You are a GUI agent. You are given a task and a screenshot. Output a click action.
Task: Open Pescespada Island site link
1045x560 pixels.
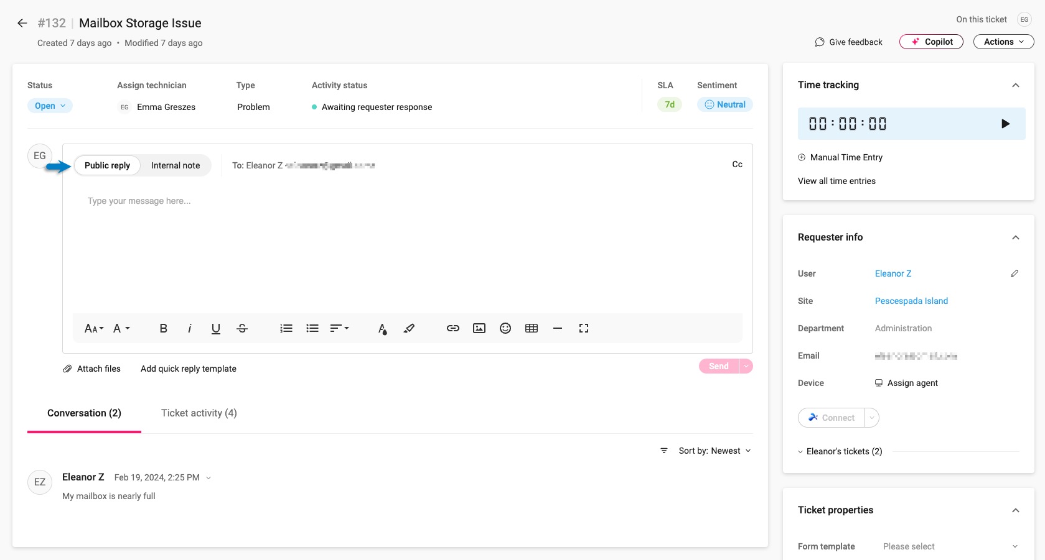tap(911, 301)
